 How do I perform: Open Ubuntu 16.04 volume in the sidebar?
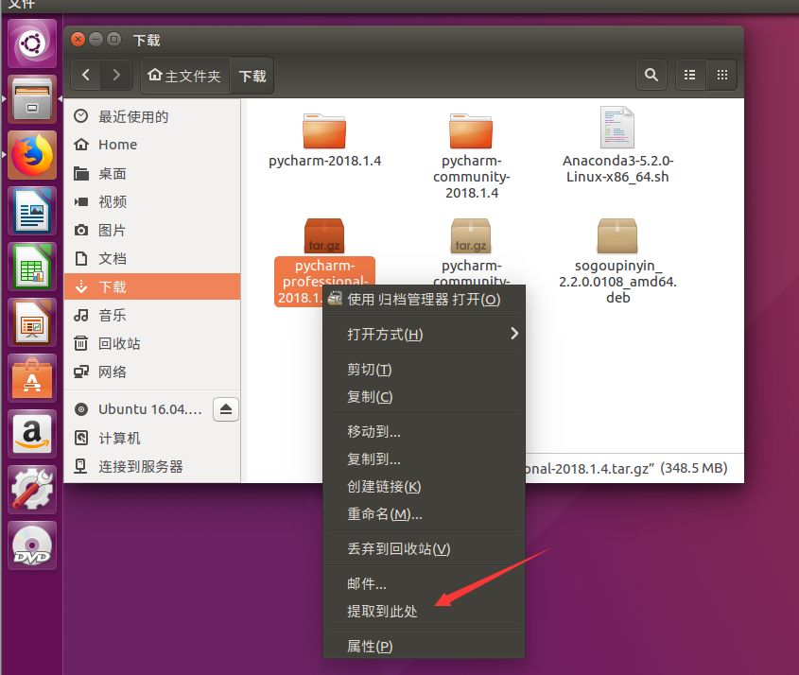coord(138,409)
